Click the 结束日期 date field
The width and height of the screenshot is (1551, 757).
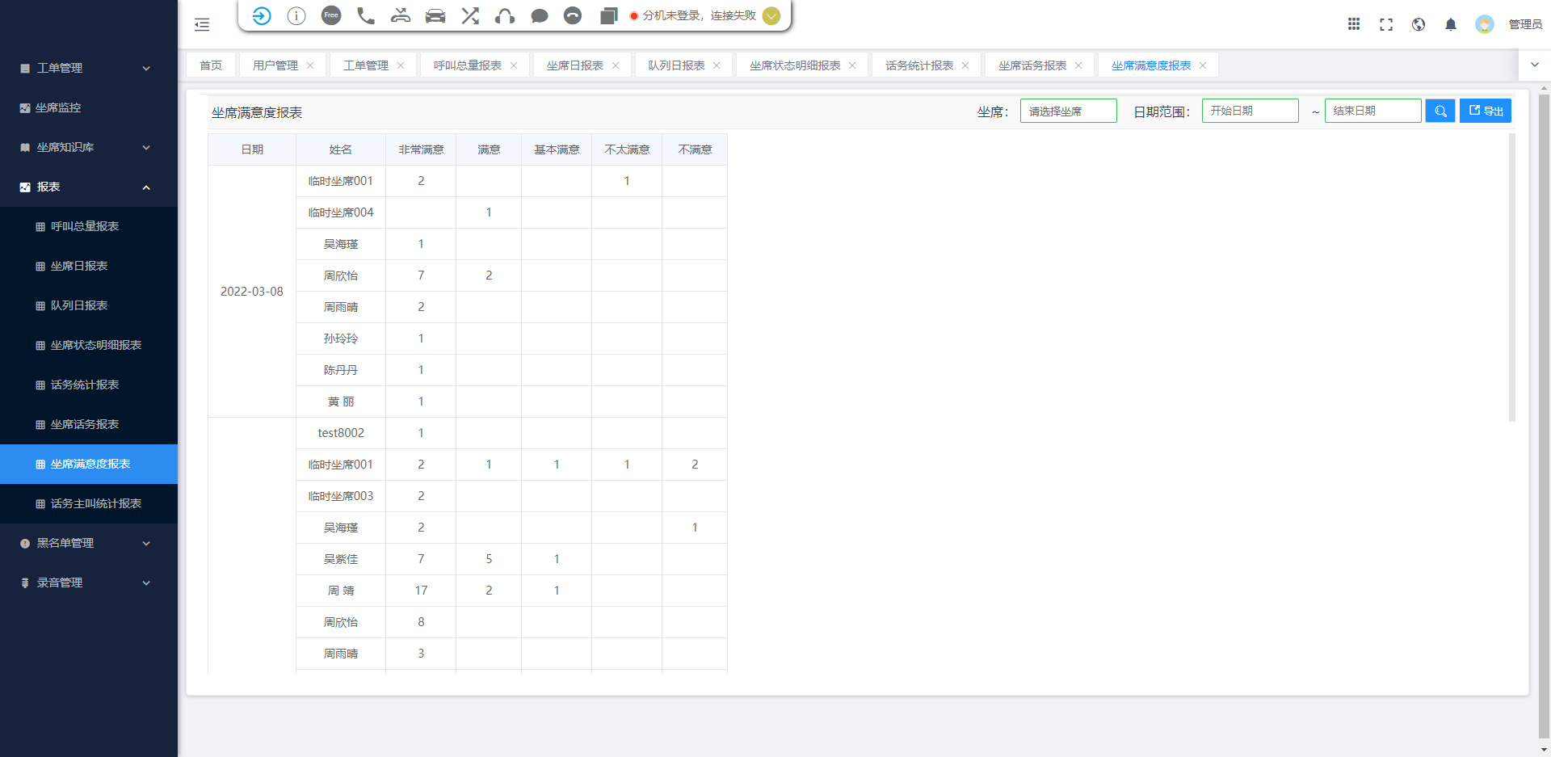1372,111
